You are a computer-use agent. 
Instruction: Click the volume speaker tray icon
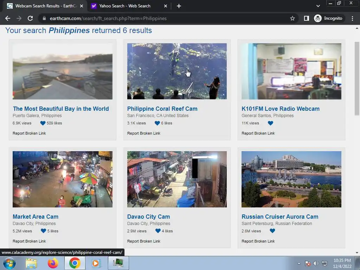316,263
